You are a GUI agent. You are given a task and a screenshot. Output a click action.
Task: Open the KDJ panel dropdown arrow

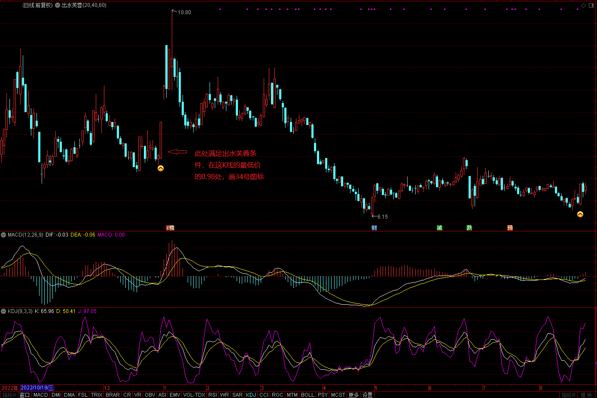tap(3, 311)
